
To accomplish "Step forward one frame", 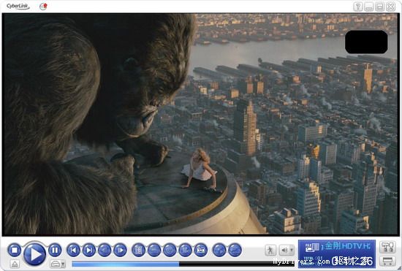I will click(120, 250).
